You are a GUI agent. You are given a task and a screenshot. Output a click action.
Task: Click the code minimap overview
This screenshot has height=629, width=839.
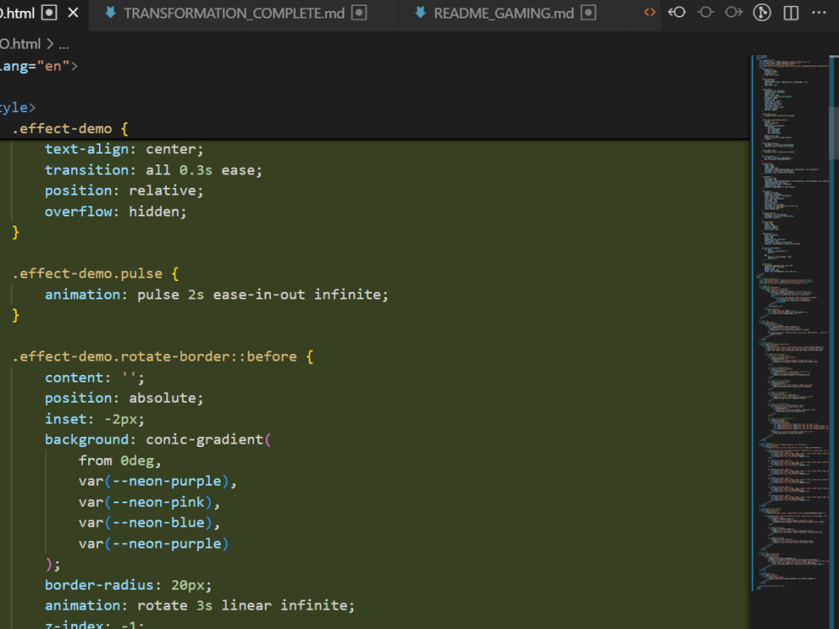pos(789,323)
